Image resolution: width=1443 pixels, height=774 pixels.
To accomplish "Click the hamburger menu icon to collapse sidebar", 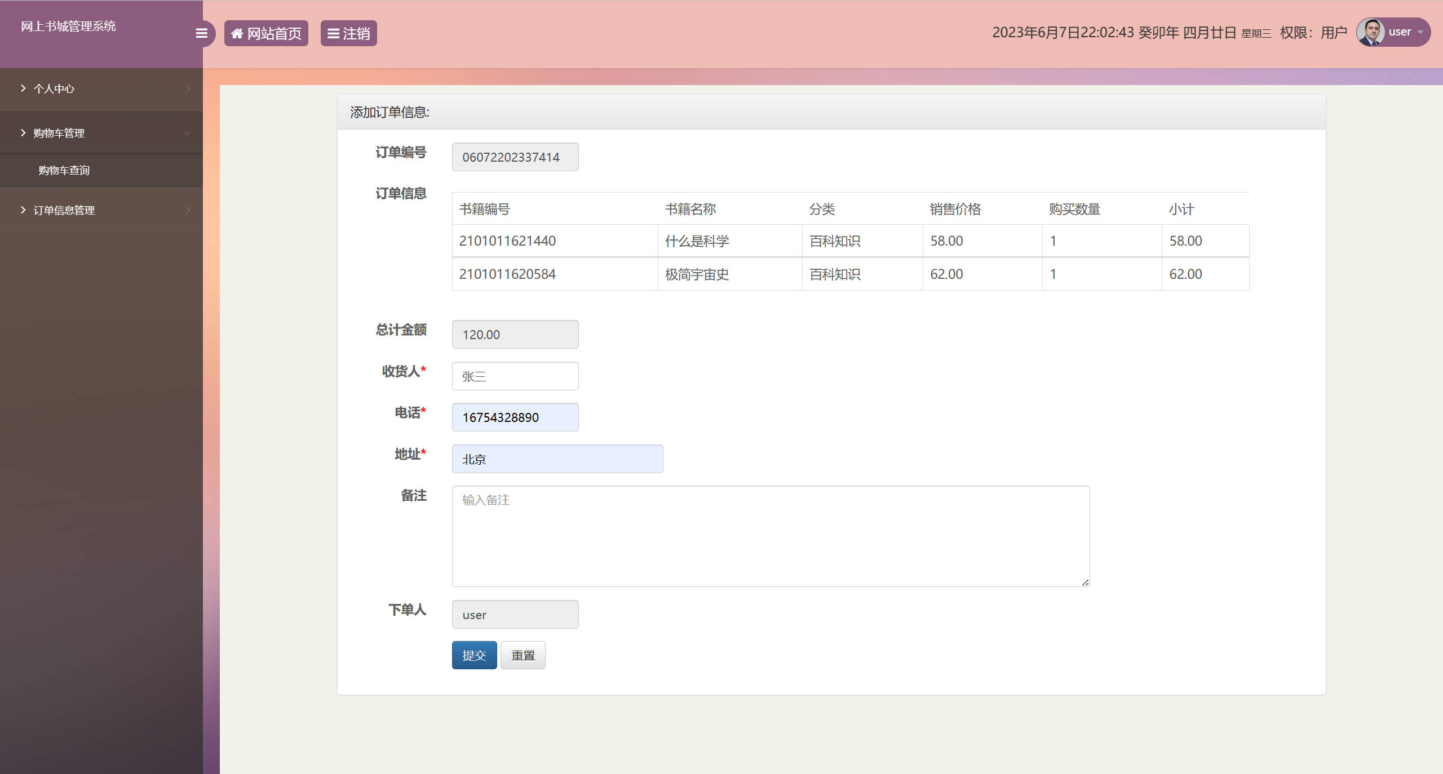I will [x=202, y=33].
